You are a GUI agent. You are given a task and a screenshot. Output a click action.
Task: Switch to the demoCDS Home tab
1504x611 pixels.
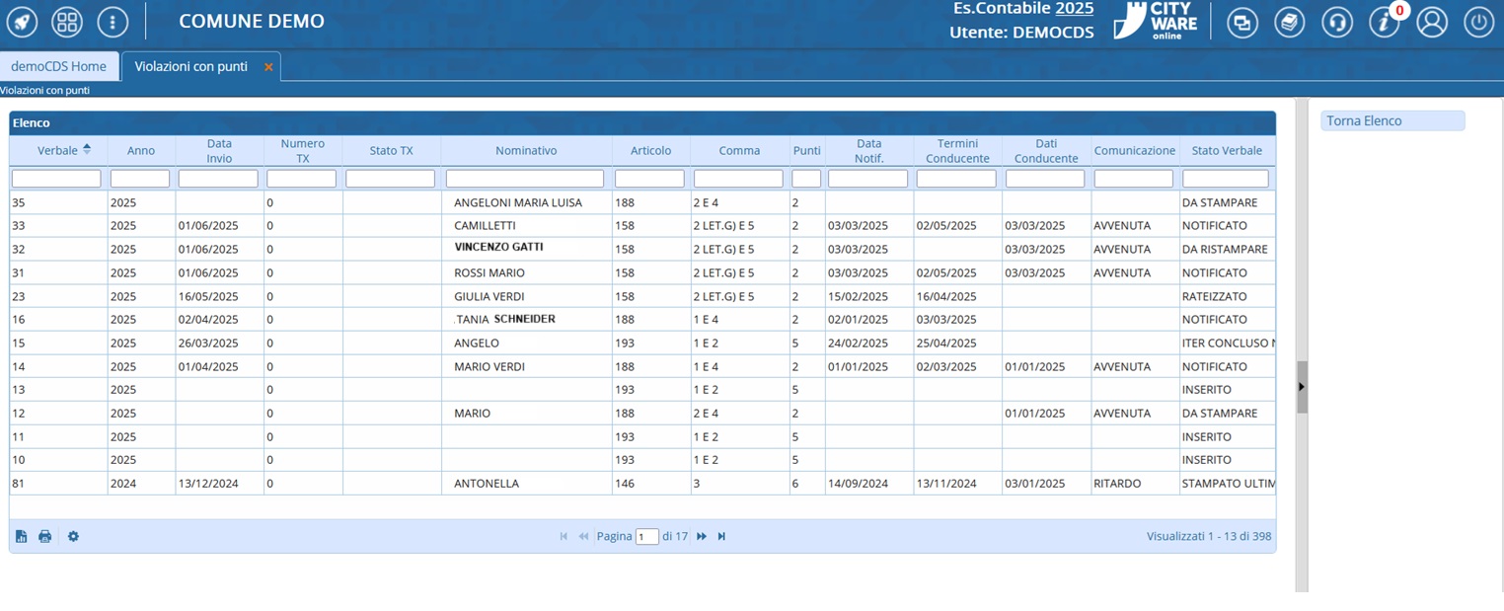(58, 66)
